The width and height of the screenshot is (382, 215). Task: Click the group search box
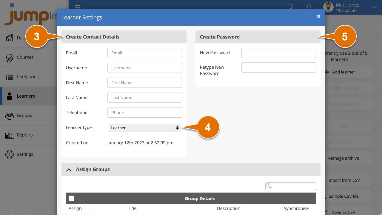[290, 186]
